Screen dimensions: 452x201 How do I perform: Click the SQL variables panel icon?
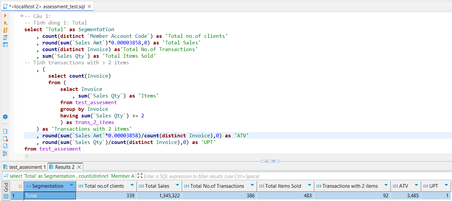coord(5,146)
